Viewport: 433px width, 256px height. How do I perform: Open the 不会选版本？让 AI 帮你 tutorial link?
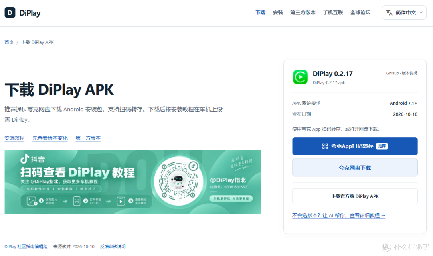(338, 216)
